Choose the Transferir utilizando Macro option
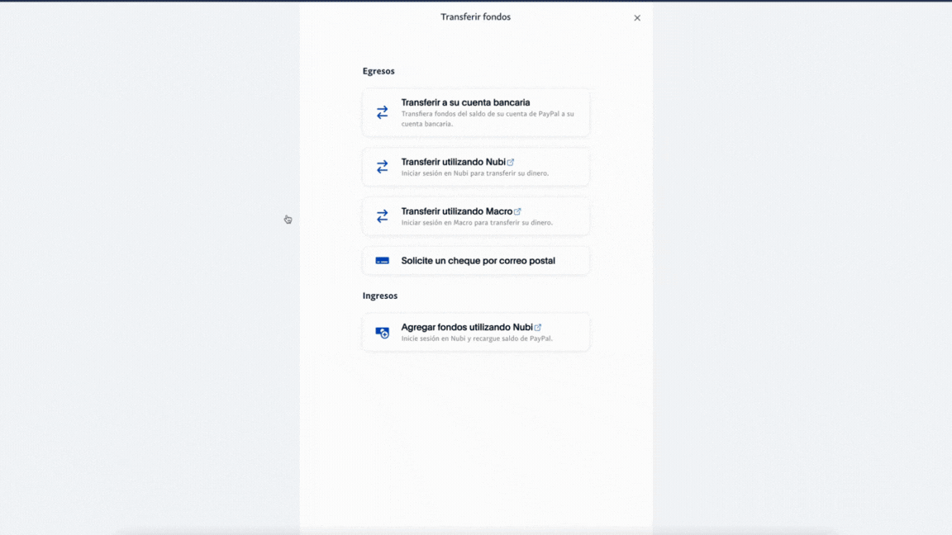 [x=456, y=211]
